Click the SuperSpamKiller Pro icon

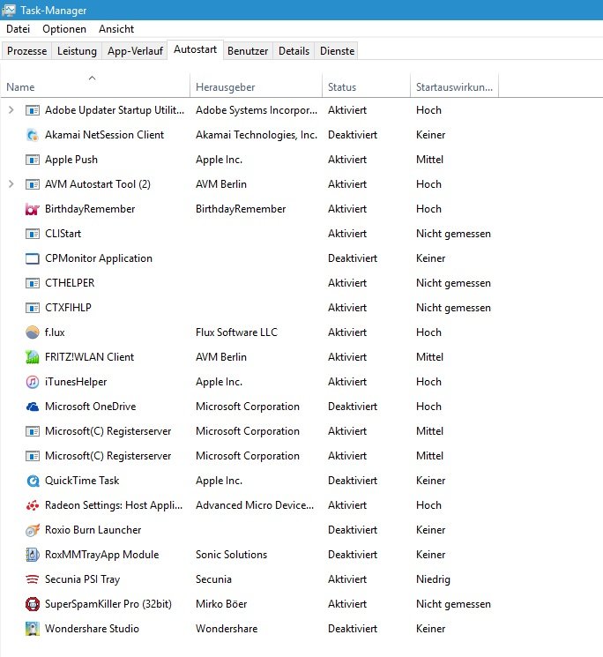click(33, 604)
